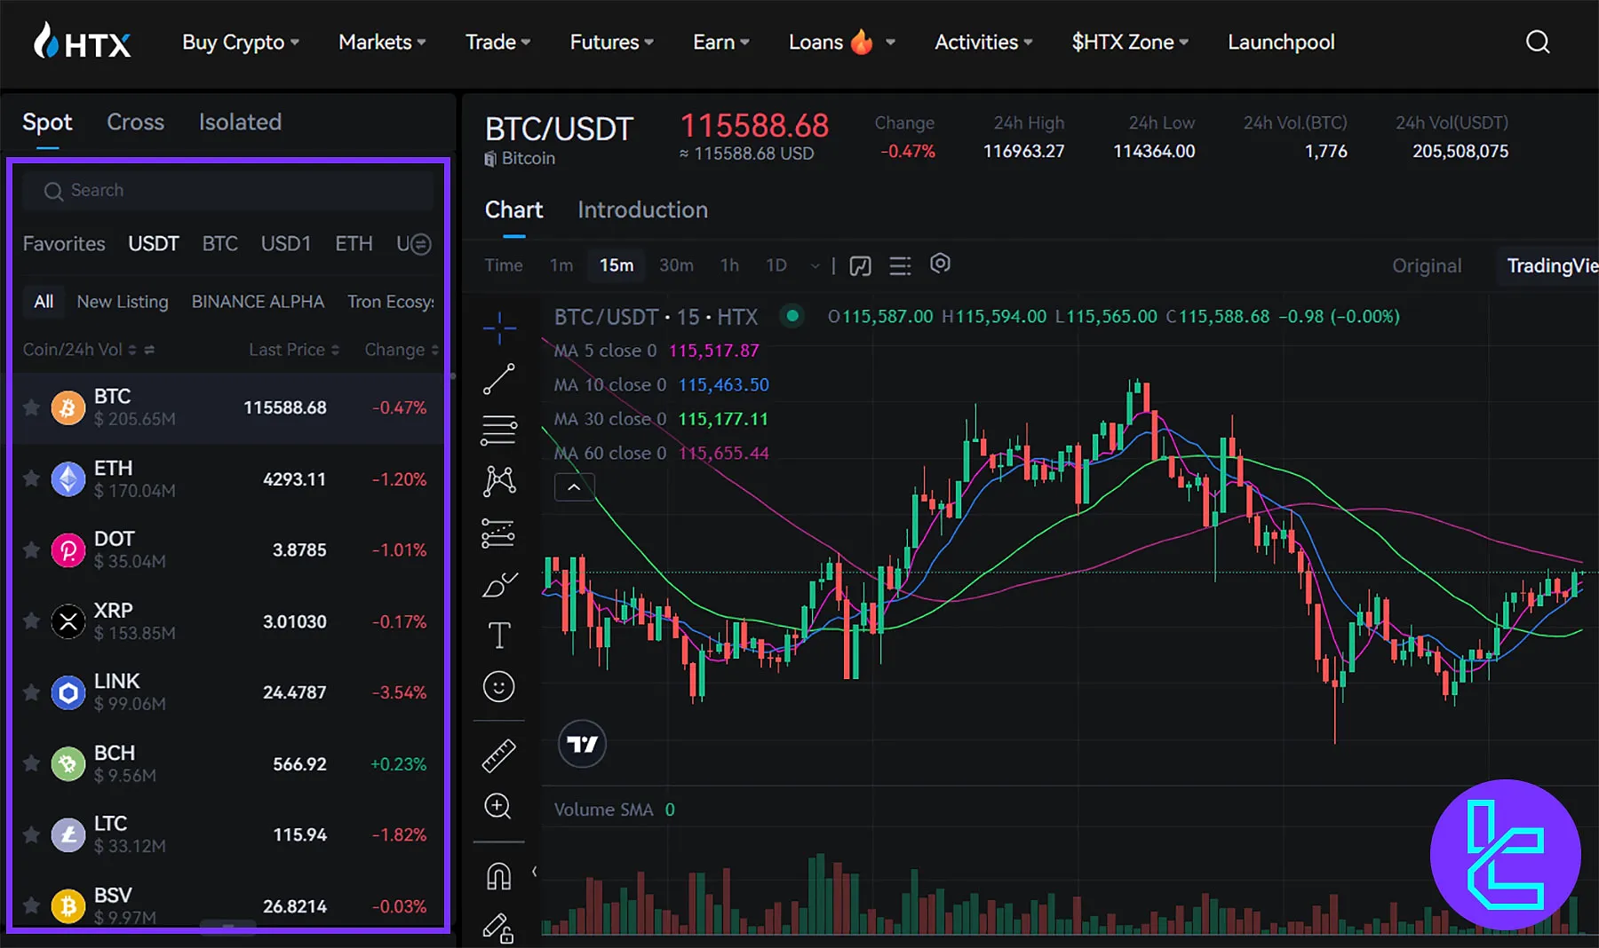Collapse the indicator legend chevron
This screenshot has height=948, width=1599.
tap(574, 487)
